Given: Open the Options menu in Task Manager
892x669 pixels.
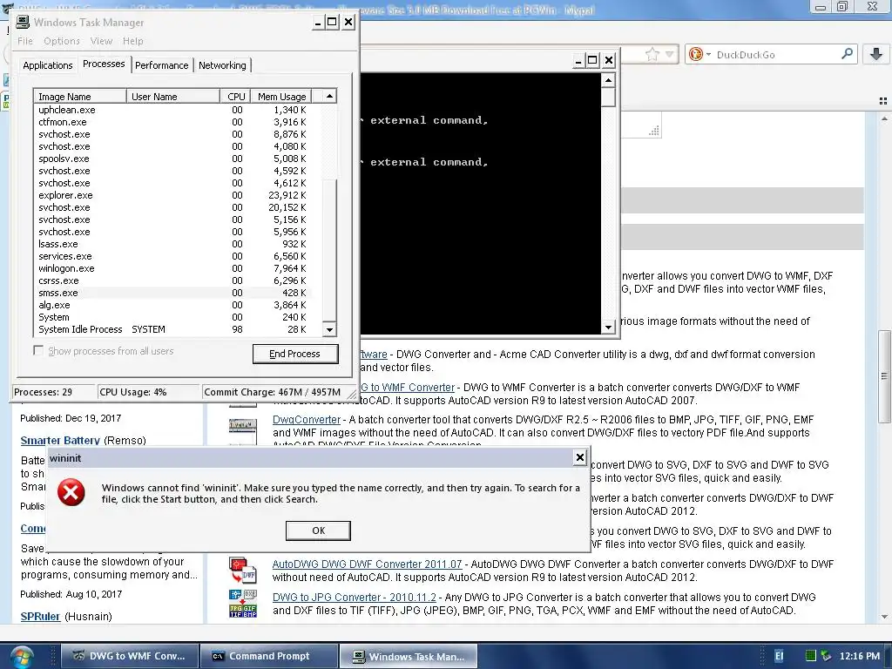Looking at the screenshot, I should 62,41.
